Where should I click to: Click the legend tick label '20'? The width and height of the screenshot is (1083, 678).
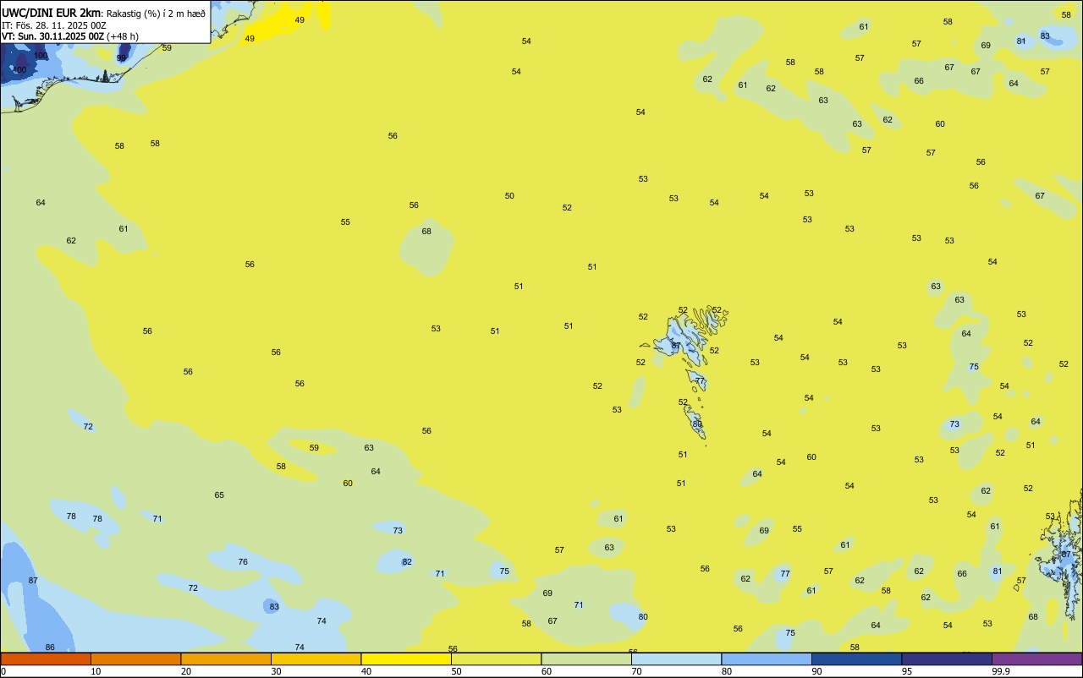[x=185, y=671]
